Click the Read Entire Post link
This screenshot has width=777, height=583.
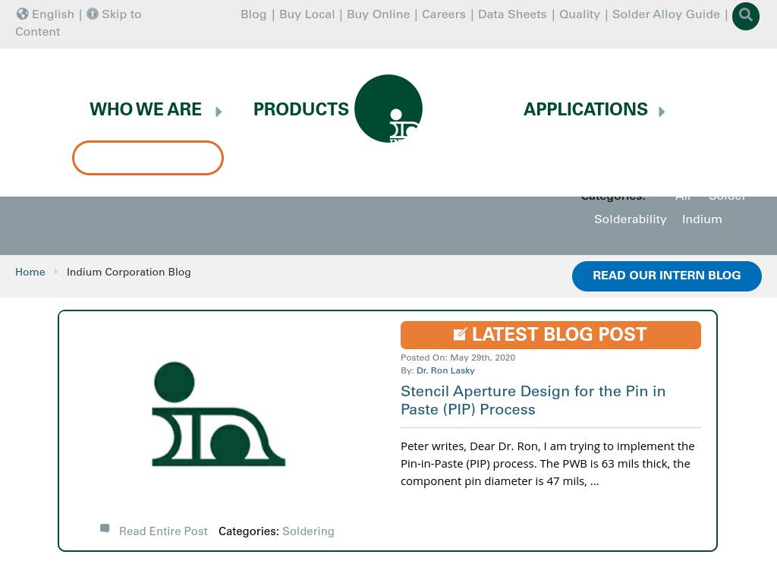tap(163, 531)
